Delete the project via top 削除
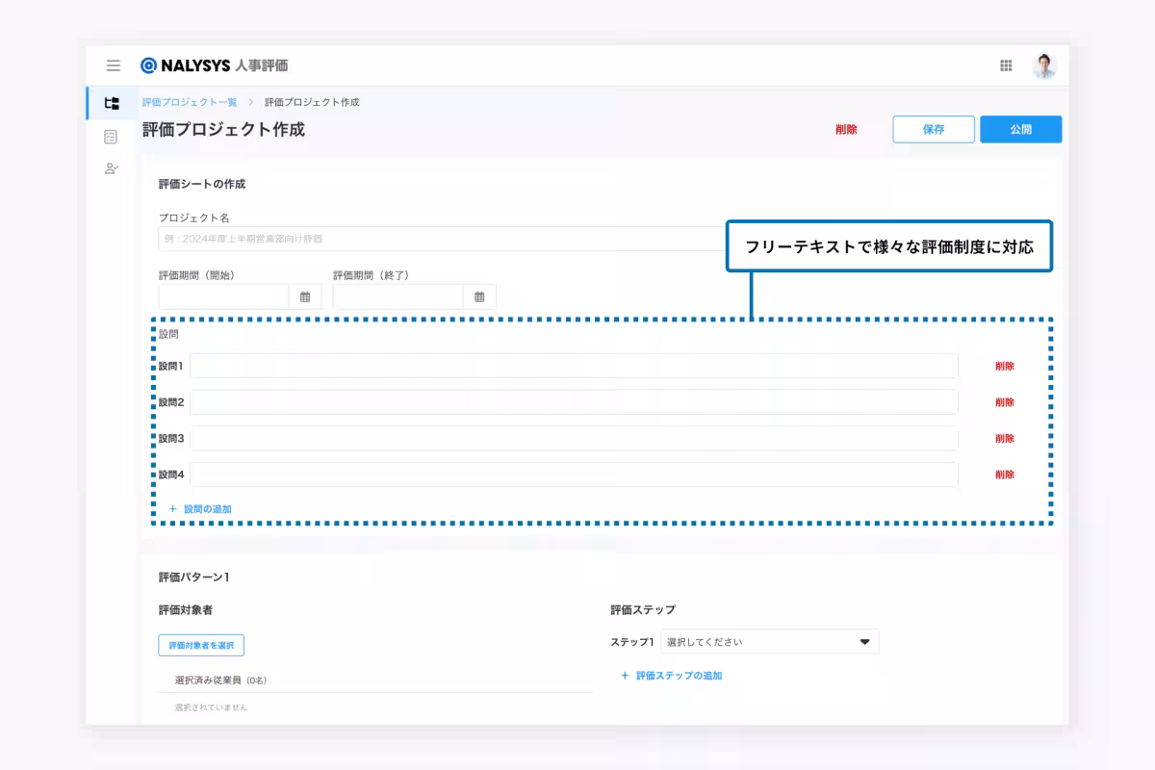 tap(846, 129)
